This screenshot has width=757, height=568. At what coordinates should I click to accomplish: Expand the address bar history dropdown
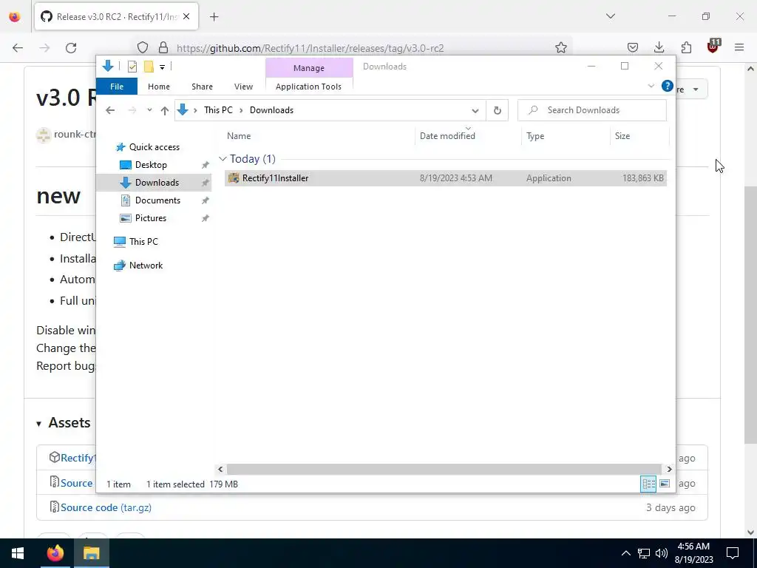tap(475, 111)
